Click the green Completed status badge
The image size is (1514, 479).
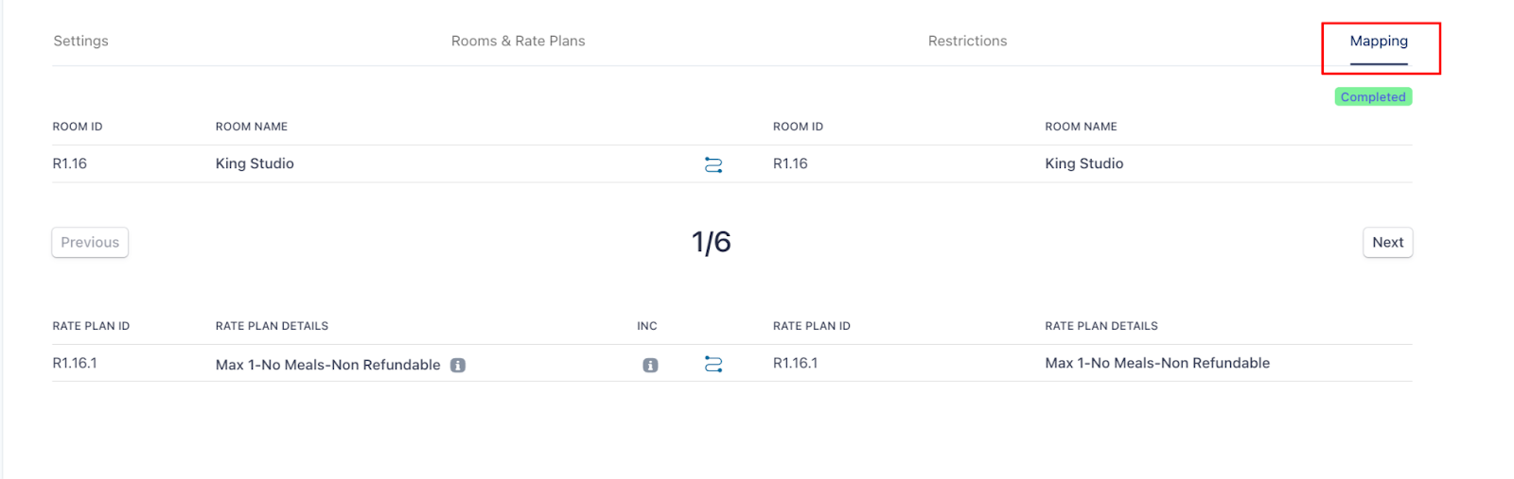(1373, 97)
